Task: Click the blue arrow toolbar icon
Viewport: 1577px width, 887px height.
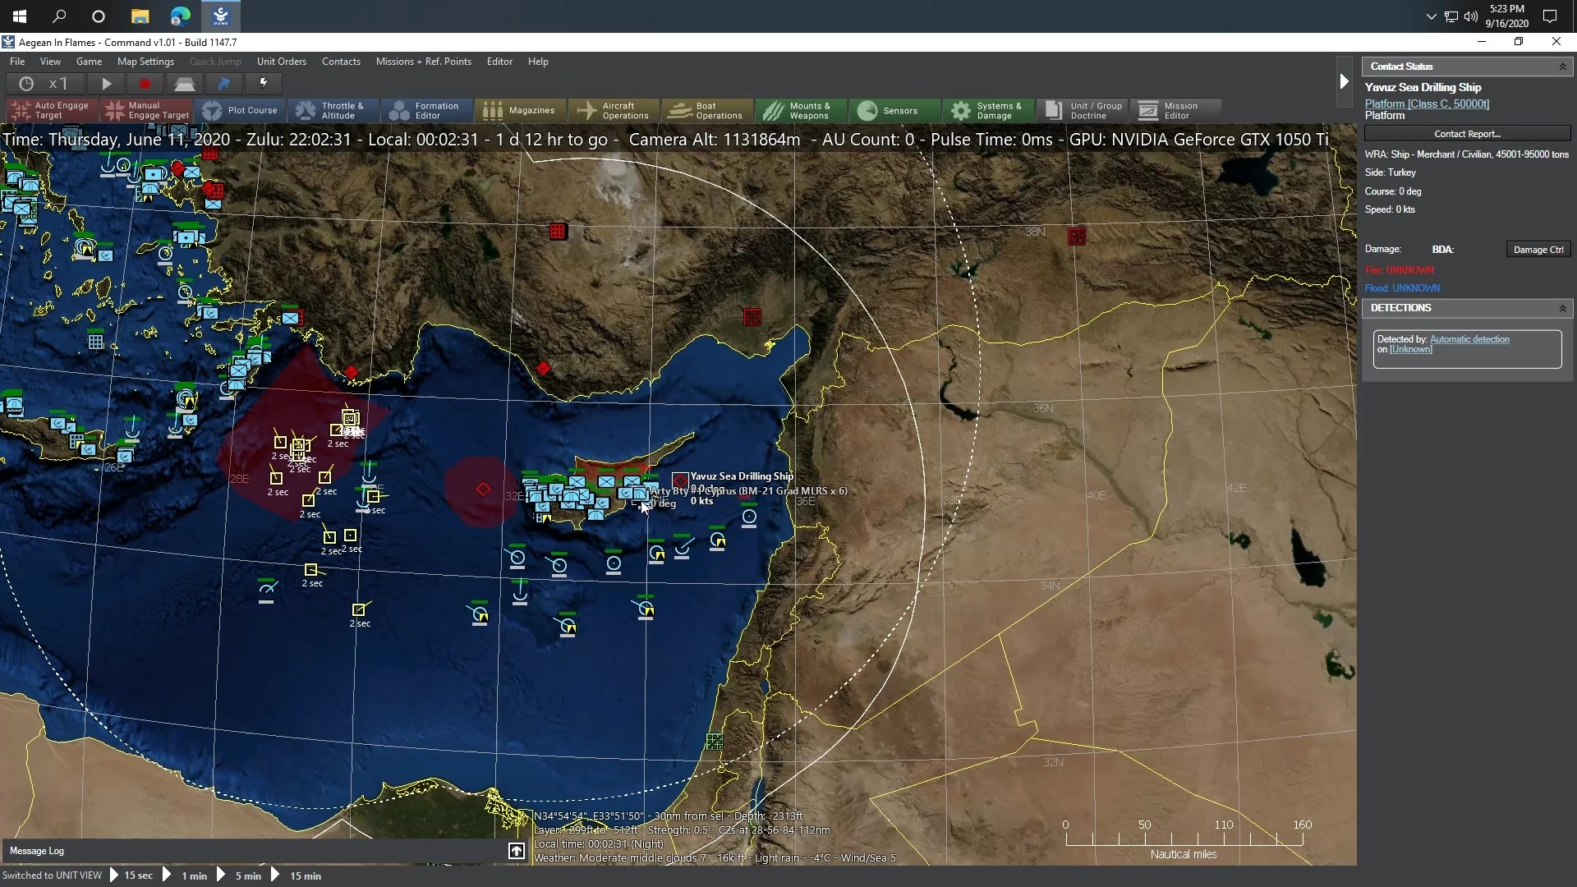Action: [x=224, y=84]
